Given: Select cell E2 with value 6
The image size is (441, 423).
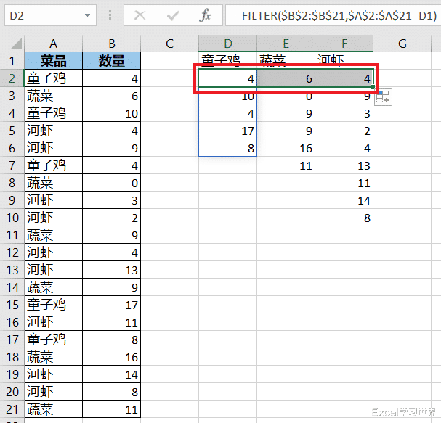Looking at the screenshot, I should point(286,78).
